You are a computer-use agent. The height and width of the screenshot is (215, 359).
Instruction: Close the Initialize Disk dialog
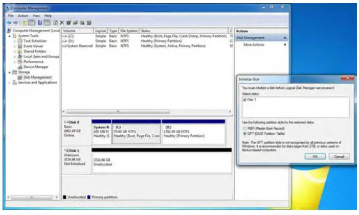point(347,79)
